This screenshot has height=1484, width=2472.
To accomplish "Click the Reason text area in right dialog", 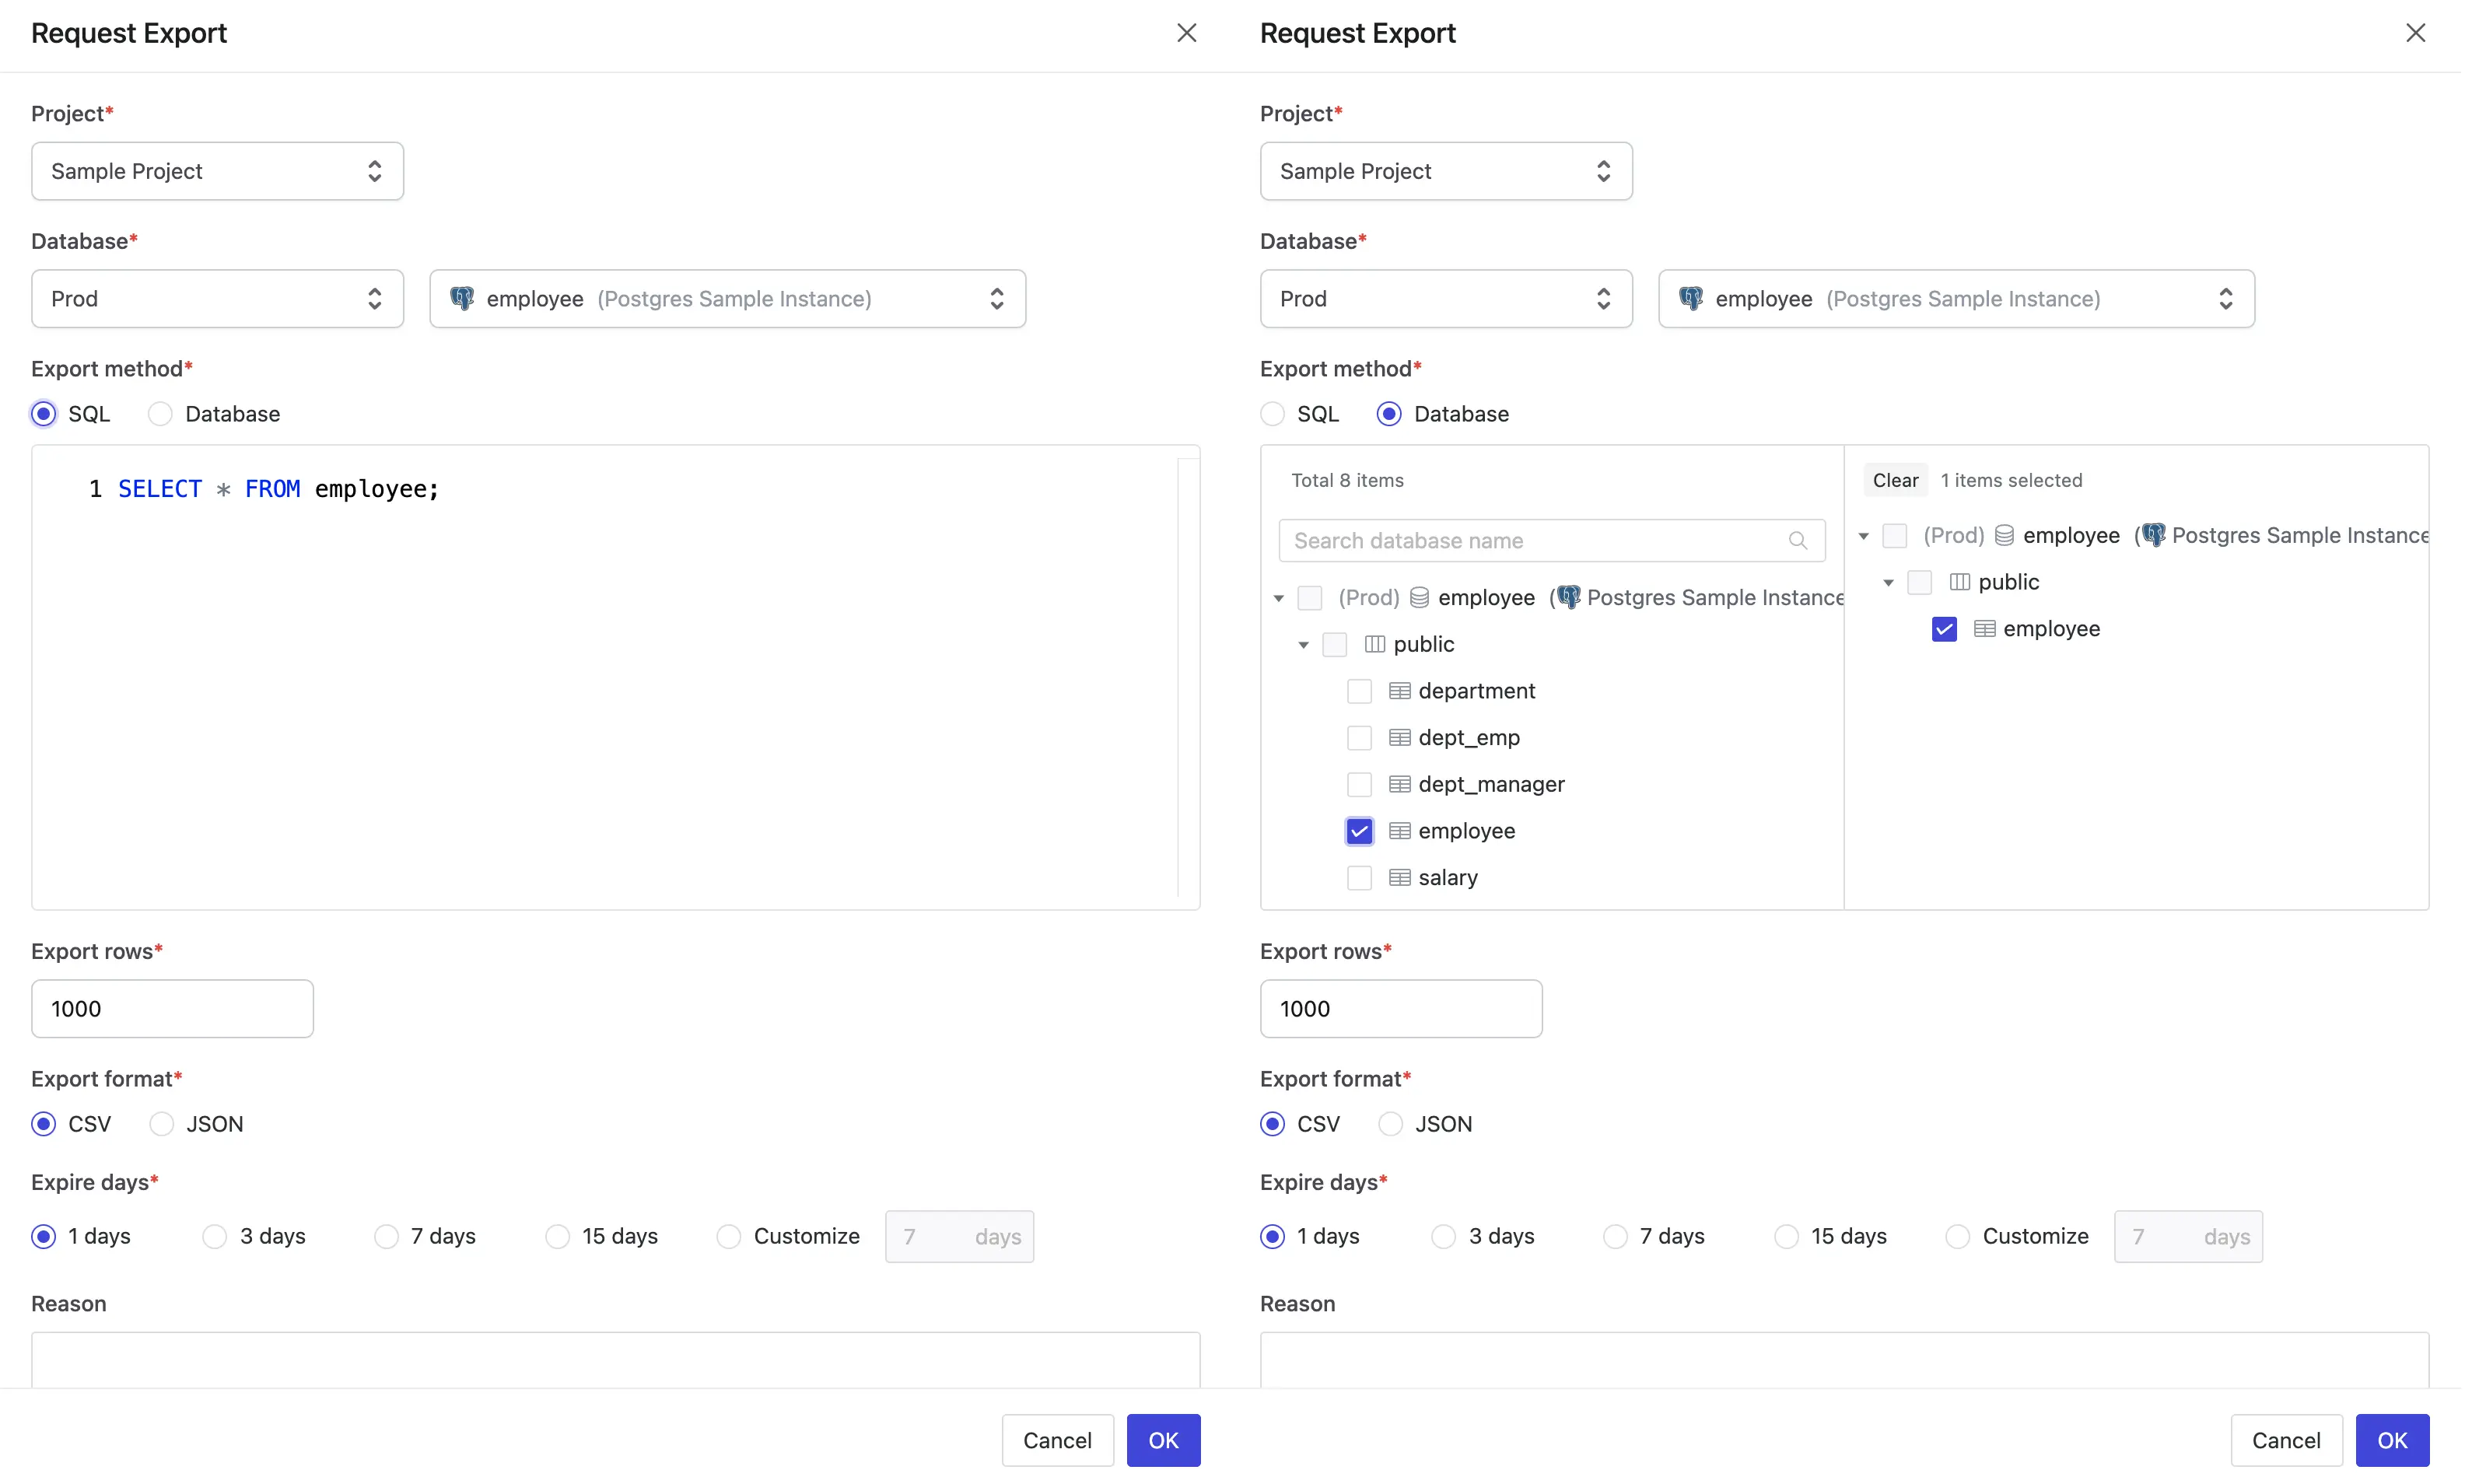I will tap(1844, 1359).
